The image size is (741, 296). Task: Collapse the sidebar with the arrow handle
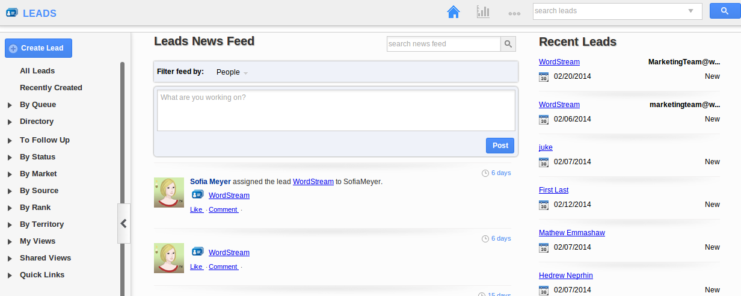[123, 223]
